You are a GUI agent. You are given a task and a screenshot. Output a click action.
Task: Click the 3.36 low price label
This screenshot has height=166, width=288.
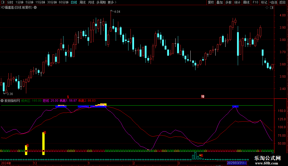10,94
